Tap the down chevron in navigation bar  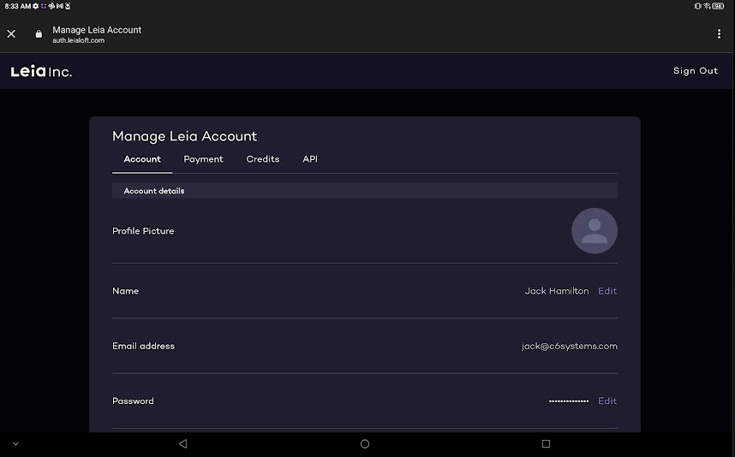pyautogui.click(x=15, y=444)
